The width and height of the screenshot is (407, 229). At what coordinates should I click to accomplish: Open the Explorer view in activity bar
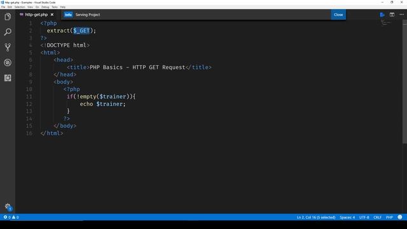tap(8, 17)
